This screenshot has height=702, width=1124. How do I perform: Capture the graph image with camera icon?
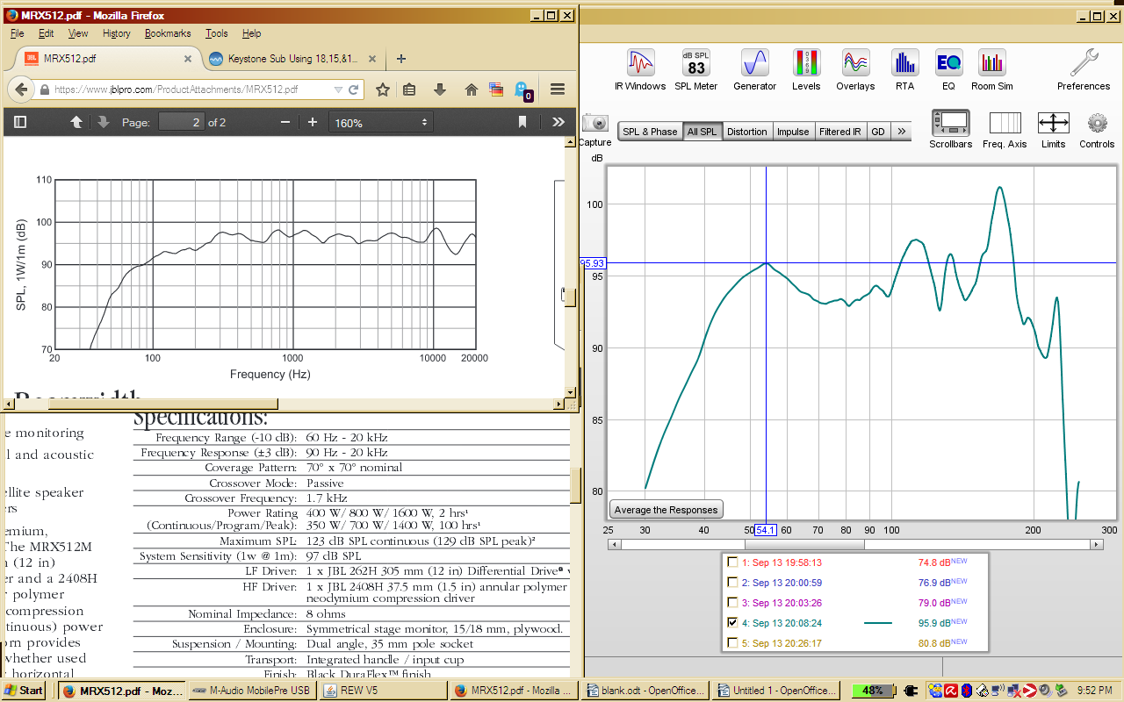pyautogui.click(x=595, y=129)
